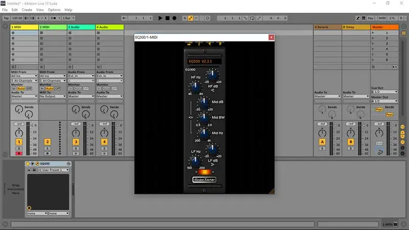Click the EQ500 hot-swap presets icon
The image size is (409, 230).
click(x=69, y=164)
